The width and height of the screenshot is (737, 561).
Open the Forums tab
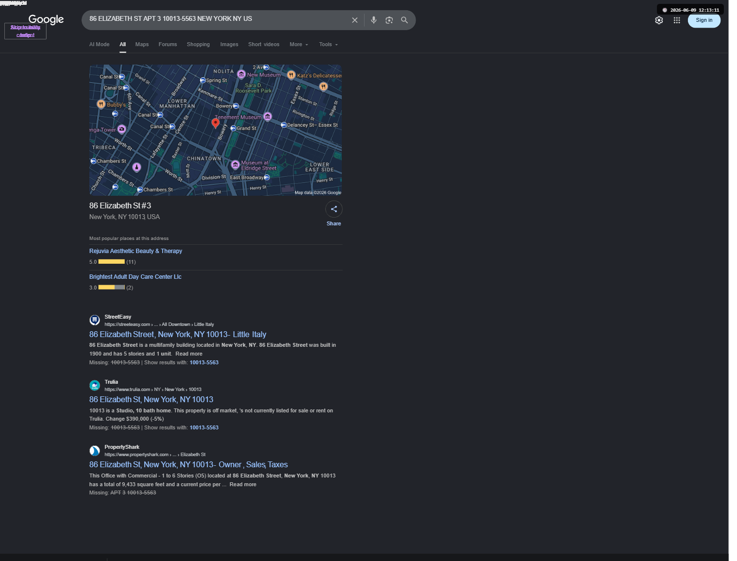(168, 44)
